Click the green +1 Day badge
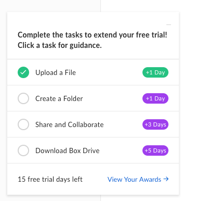209x201 pixels. click(155, 72)
